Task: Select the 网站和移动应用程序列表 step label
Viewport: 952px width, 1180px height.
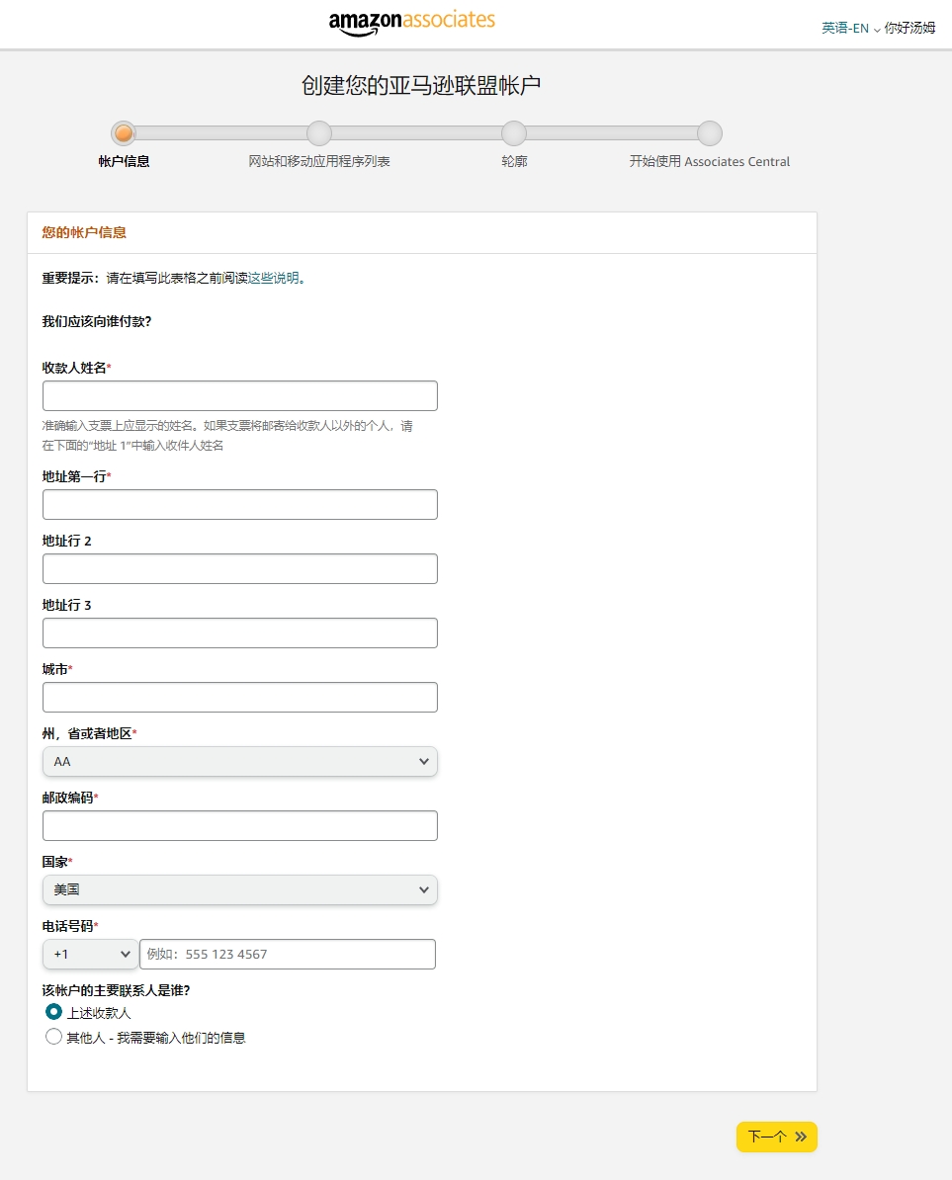Action: tap(319, 161)
